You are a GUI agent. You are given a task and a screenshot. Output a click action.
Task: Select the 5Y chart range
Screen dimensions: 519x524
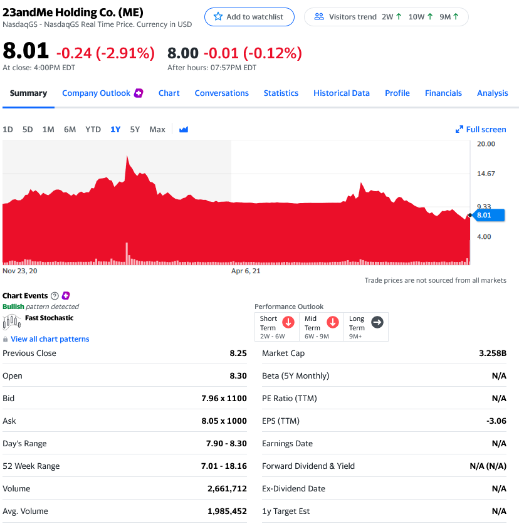tap(135, 129)
